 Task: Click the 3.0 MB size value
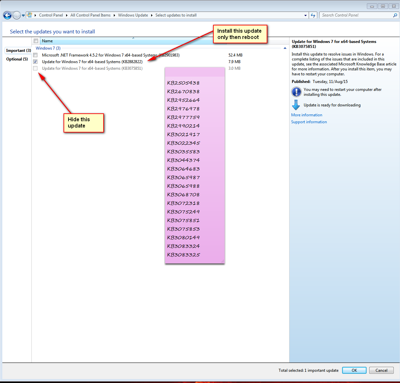(x=235, y=68)
